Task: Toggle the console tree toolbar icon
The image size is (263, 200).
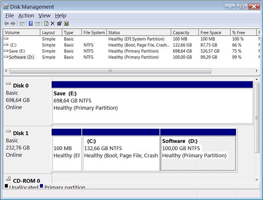Action: click(22, 23)
